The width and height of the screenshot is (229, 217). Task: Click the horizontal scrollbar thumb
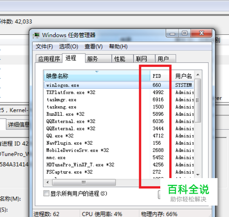[x=84, y=182]
